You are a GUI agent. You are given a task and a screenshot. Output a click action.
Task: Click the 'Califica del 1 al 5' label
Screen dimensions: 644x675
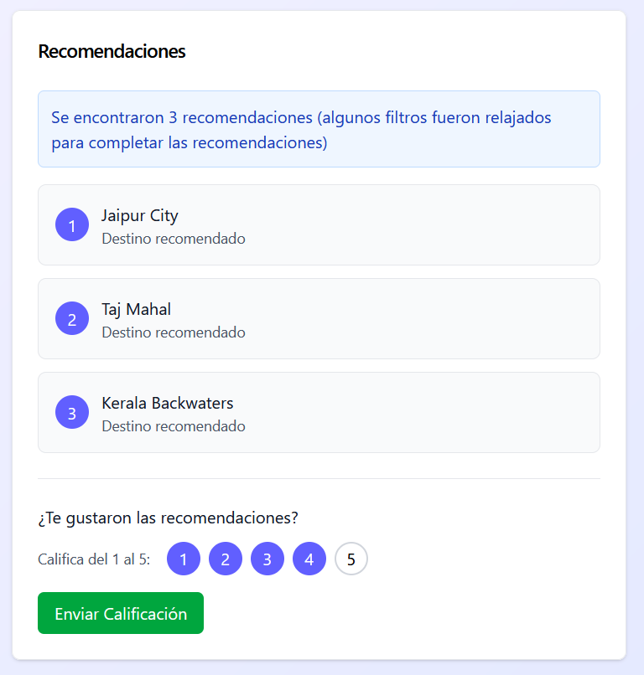point(94,559)
